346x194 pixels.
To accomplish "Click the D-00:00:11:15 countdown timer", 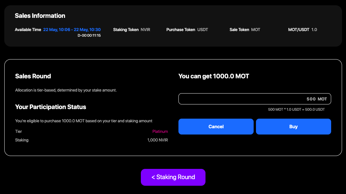I will tap(89, 35).
